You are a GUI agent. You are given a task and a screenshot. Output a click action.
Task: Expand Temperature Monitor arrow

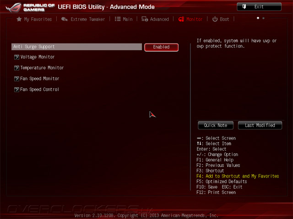(x=16, y=68)
